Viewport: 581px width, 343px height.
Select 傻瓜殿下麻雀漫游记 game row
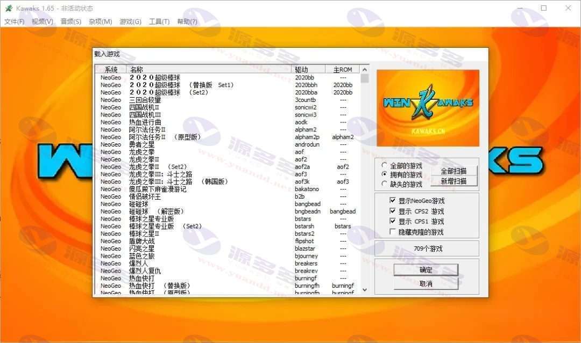227,189
